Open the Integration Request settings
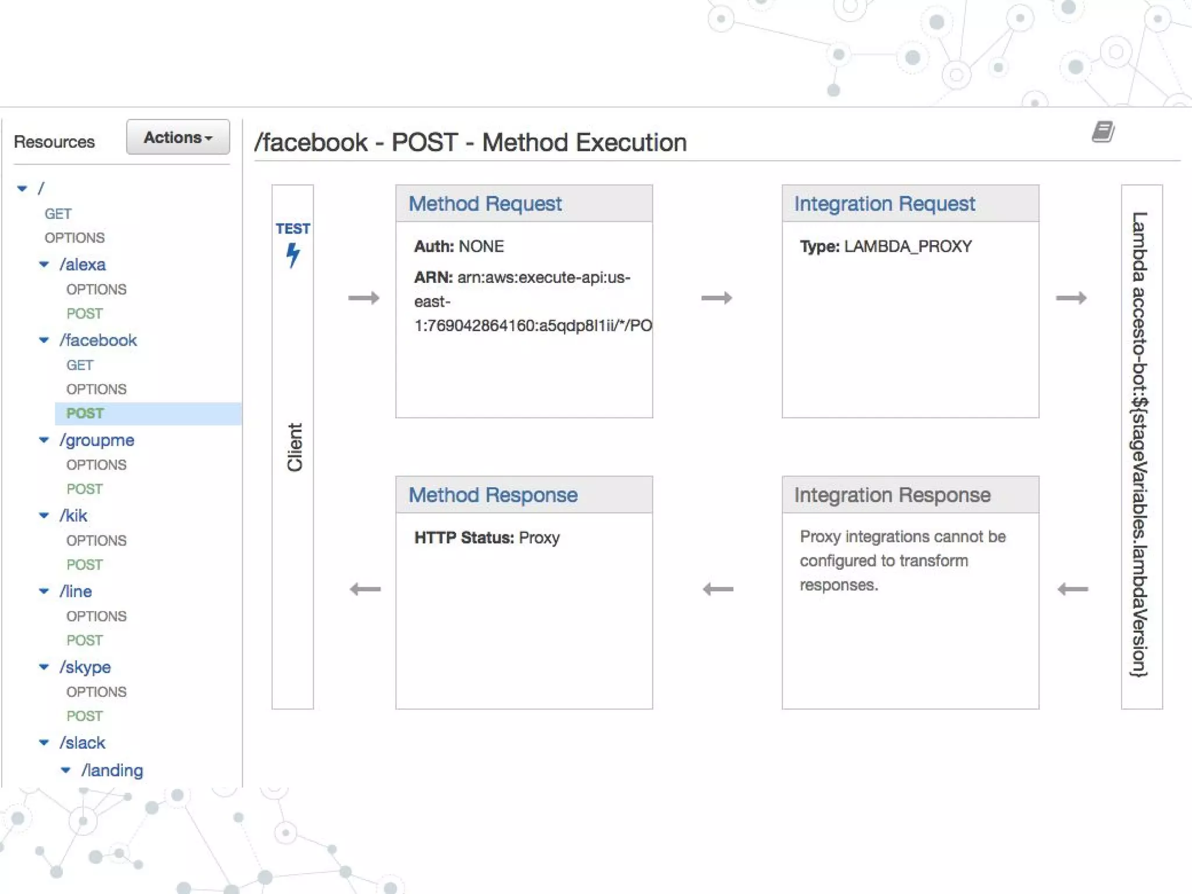The height and width of the screenshot is (894, 1192). [x=884, y=204]
